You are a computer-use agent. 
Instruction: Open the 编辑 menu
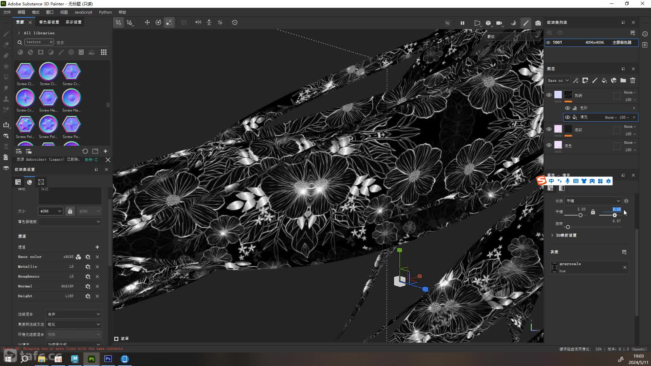coord(21,12)
